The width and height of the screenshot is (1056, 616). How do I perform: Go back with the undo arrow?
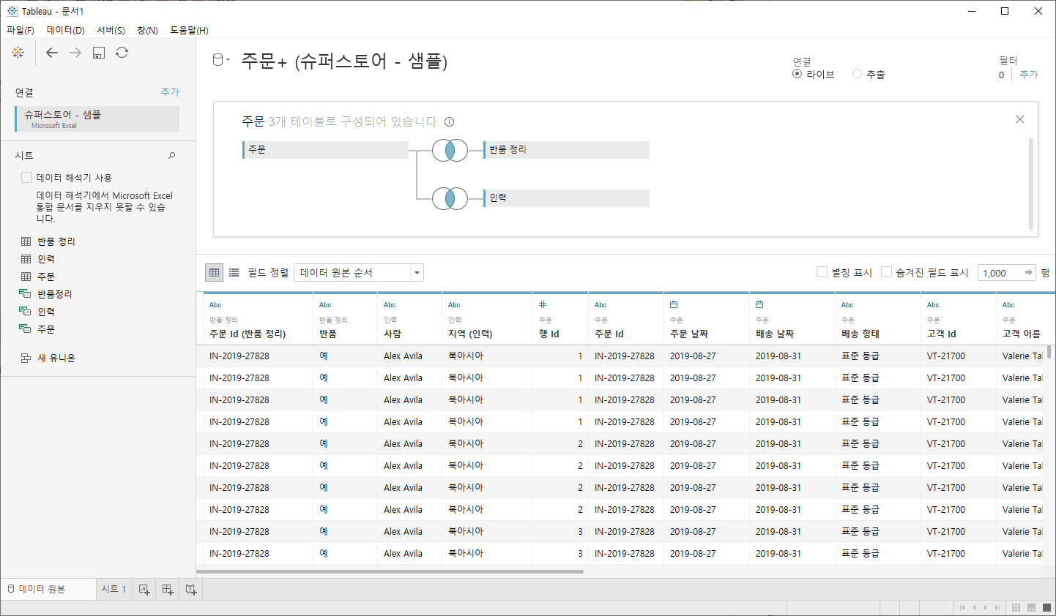click(x=51, y=53)
